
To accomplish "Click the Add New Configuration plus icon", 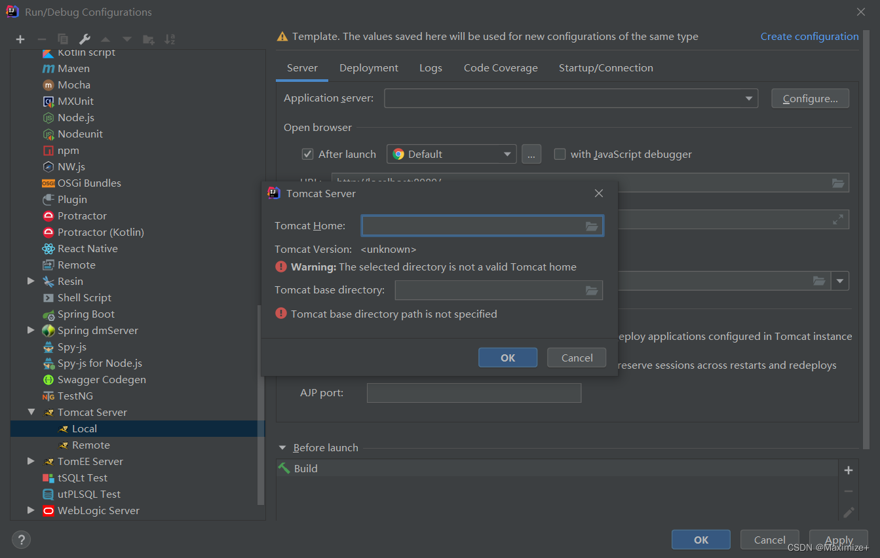I will pos(20,39).
